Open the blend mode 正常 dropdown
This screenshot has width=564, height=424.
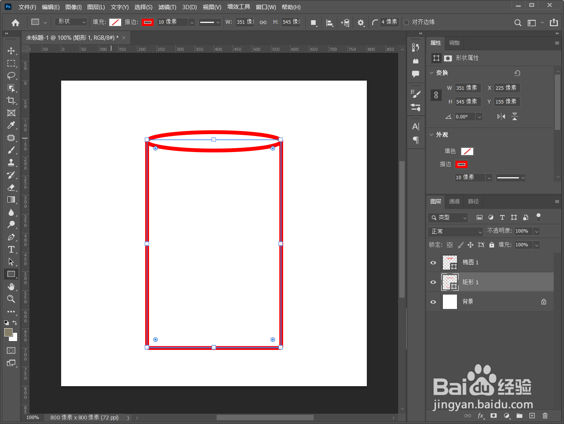(x=456, y=231)
